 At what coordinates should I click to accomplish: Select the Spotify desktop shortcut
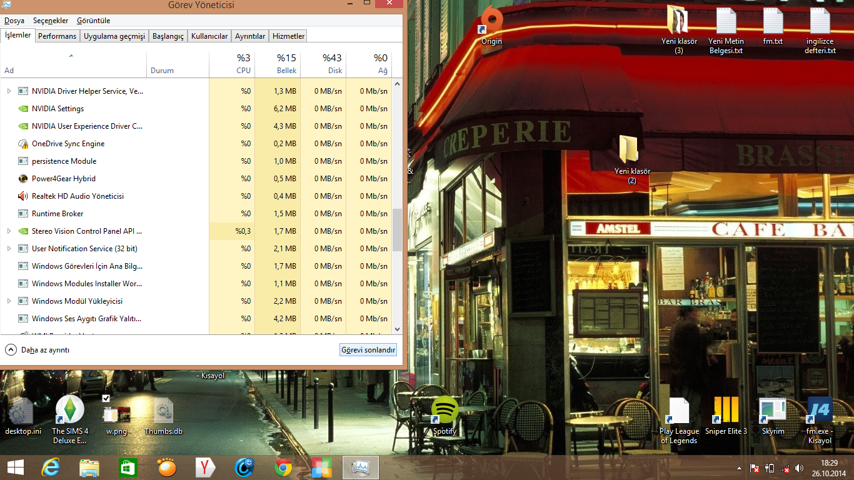click(445, 416)
